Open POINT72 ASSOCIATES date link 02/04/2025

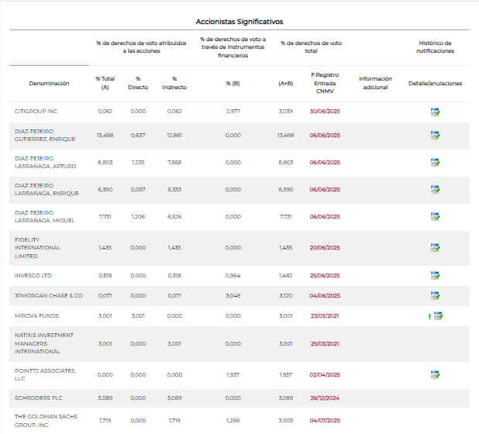[x=325, y=375]
